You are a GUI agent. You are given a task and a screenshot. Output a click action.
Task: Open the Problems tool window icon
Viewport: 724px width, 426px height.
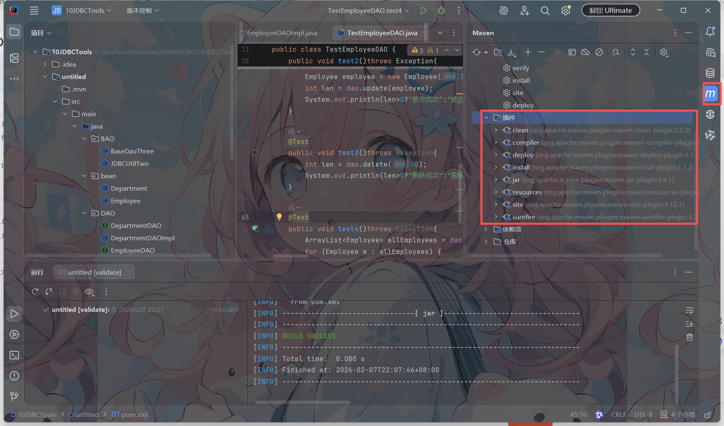pos(14,376)
